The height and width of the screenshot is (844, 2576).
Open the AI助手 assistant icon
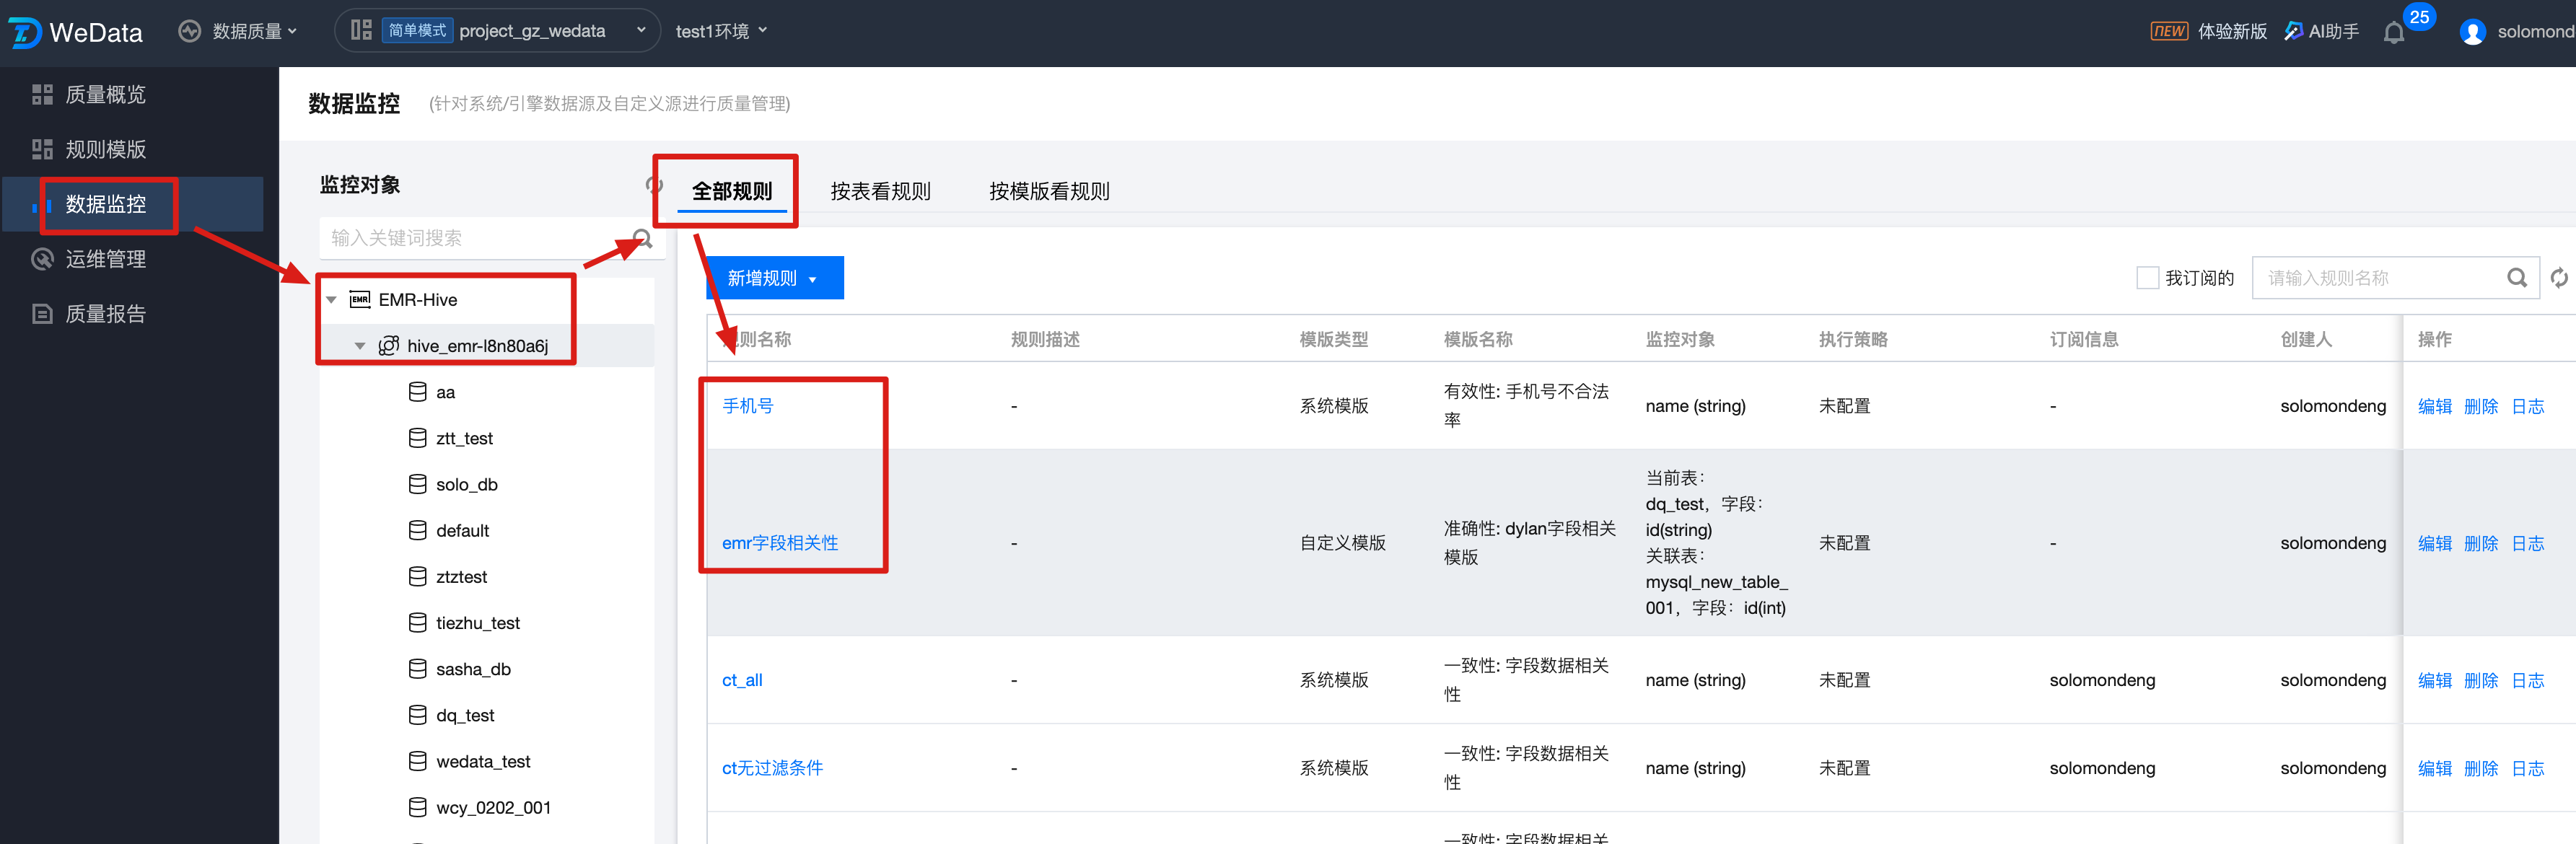coord(2293,31)
